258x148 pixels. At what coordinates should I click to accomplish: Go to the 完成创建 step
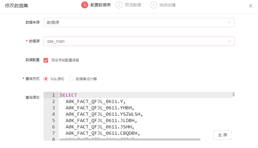[x=167, y=5]
